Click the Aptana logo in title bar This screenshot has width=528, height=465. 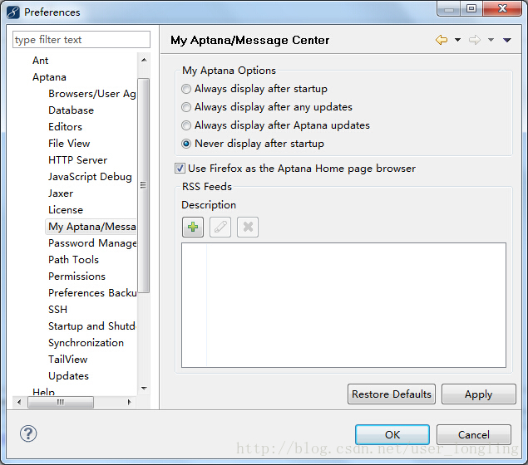point(13,12)
